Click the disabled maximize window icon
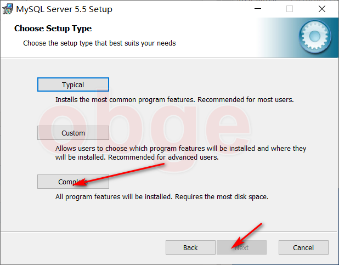The width and height of the screenshot is (339, 265). coord(290,9)
